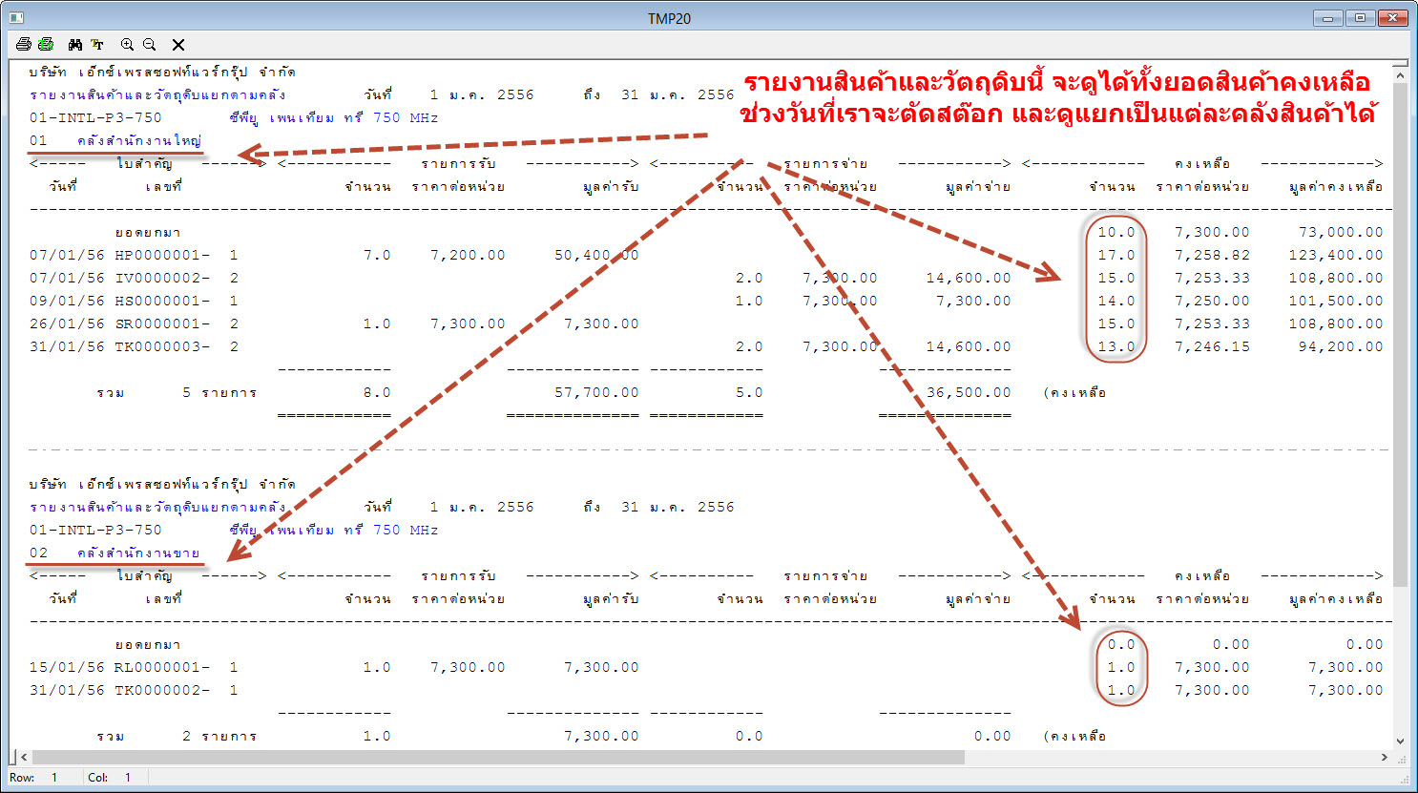1418x793 pixels.
Task: Zoom out with the magnifier minus icon
Action: 150,44
